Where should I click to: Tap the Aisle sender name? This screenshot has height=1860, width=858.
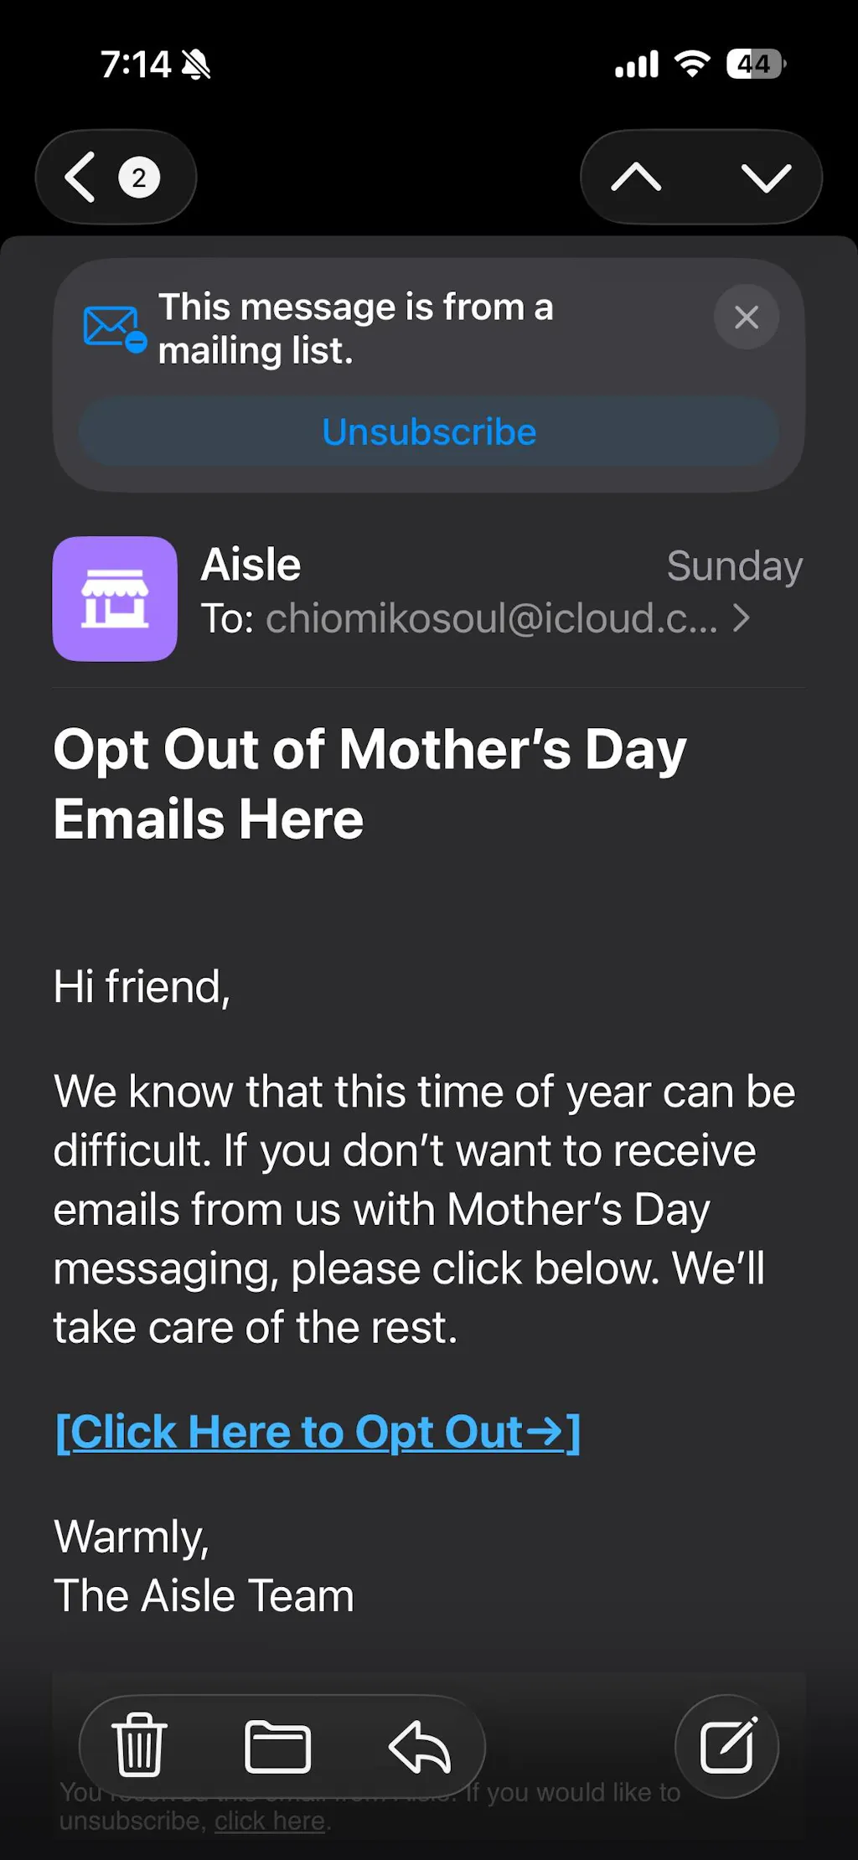click(x=251, y=565)
